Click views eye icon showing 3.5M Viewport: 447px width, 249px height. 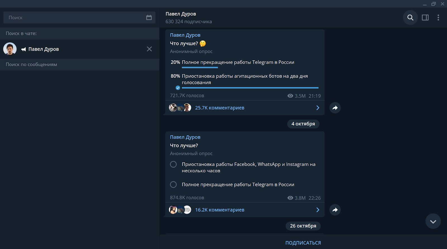coord(290,96)
